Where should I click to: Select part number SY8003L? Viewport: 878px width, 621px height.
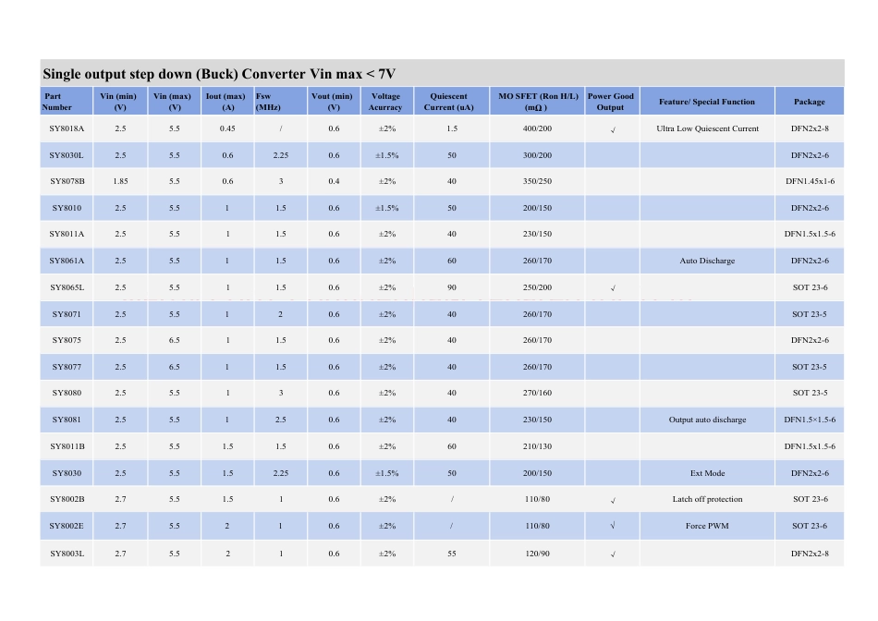pyautogui.click(x=67, y=554)
